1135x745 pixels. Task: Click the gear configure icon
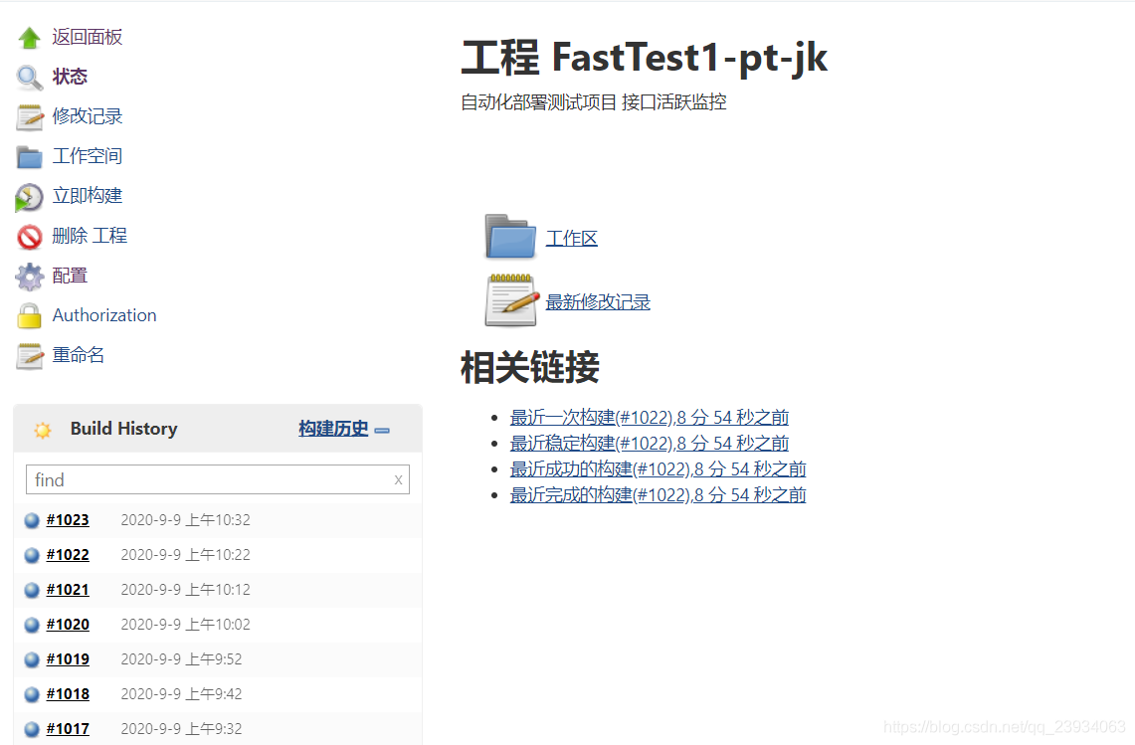[30, 277]
